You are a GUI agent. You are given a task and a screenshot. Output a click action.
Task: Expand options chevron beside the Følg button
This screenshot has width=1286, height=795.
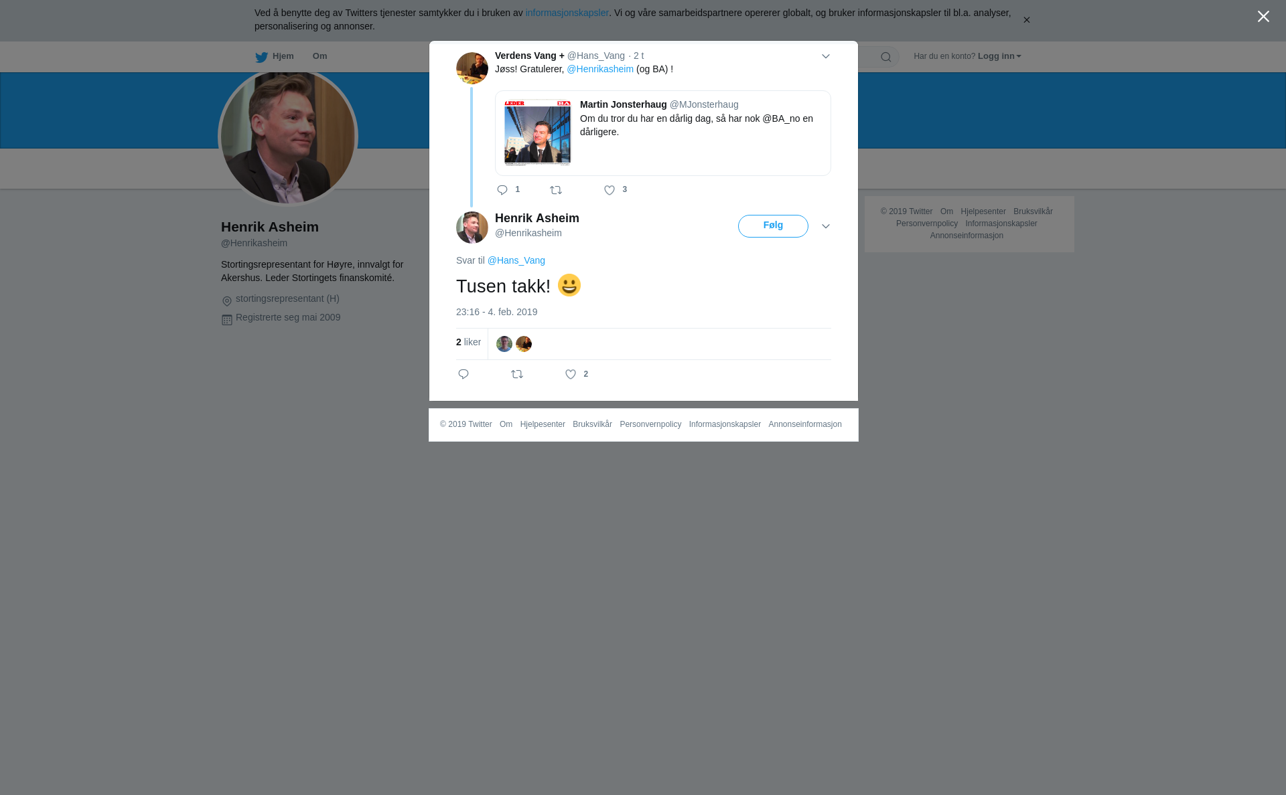826,226
